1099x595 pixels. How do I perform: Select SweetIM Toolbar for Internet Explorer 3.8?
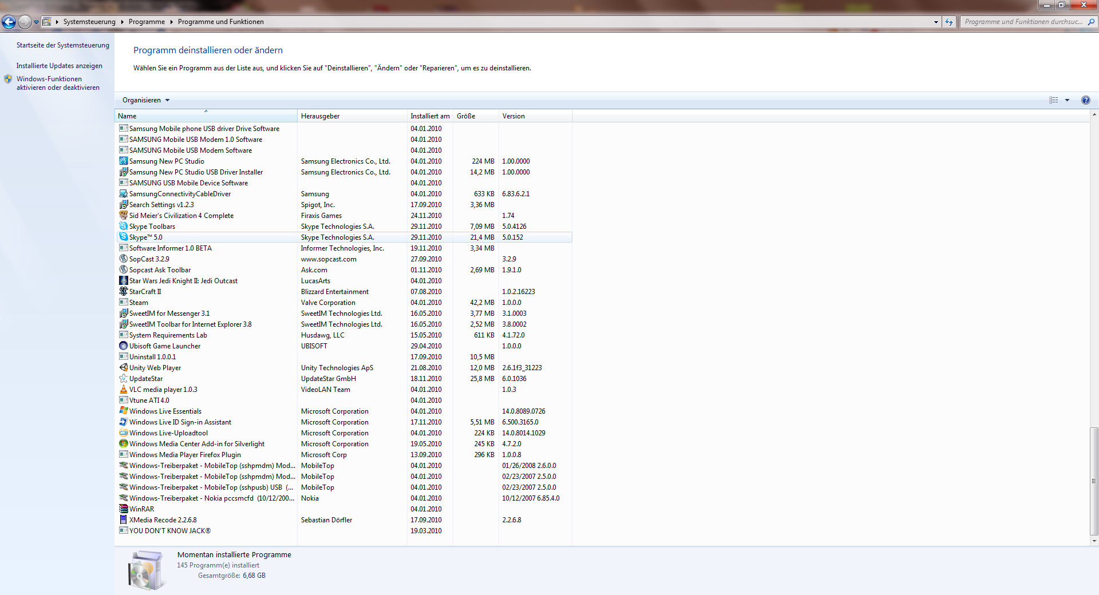[343, 324]
